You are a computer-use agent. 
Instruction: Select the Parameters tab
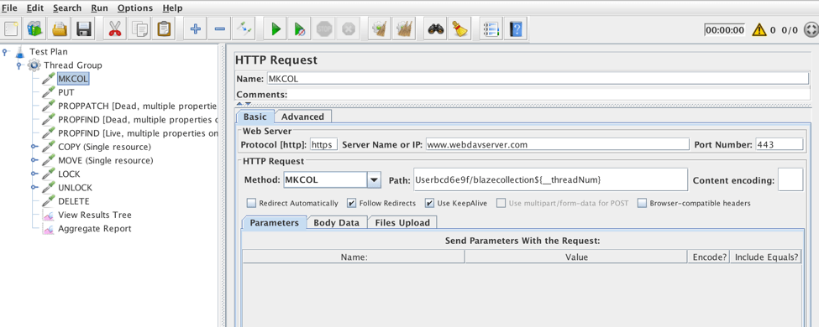click(x=274, y=223)
